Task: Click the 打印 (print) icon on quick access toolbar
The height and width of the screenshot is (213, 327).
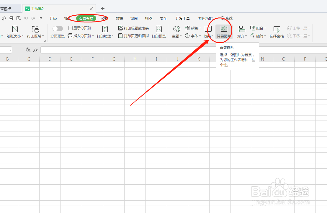Action: 11,18
